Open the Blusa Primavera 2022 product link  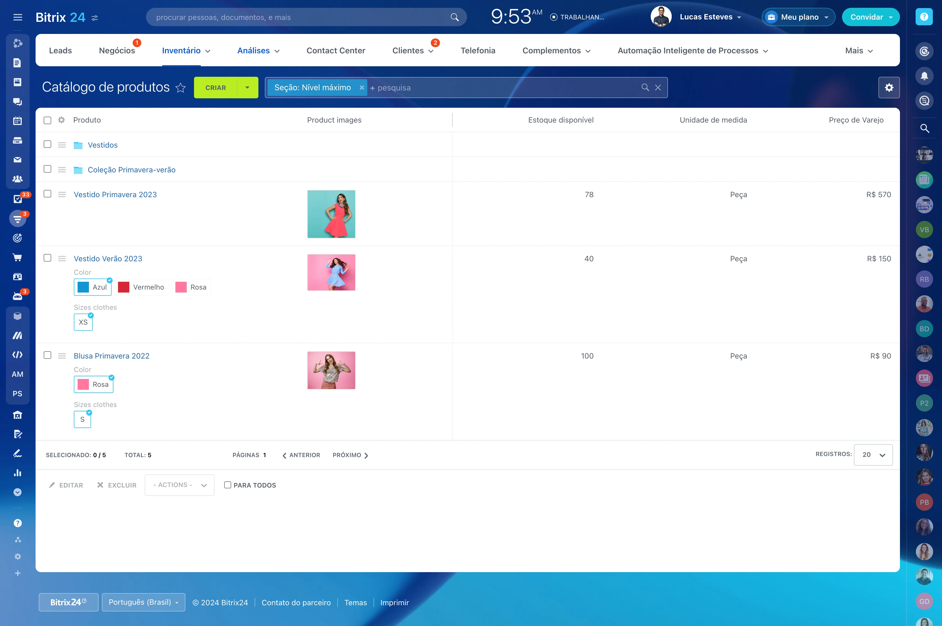(112, 355)
